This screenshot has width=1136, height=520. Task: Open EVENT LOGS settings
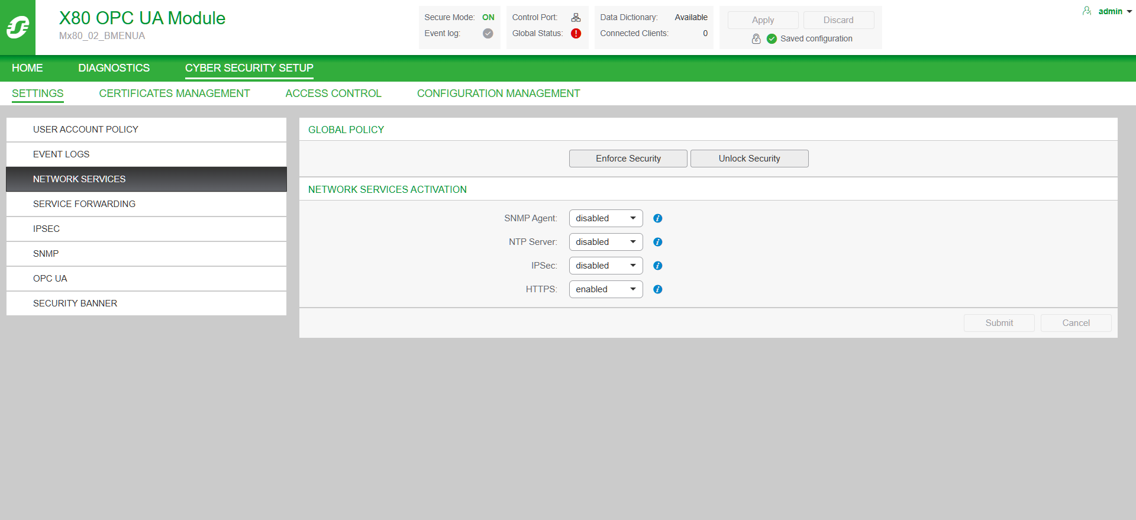tap(146, 154)
